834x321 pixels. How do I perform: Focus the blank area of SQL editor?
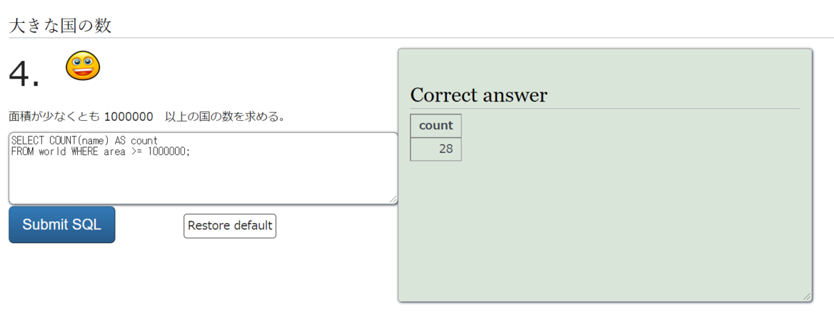pos(202,181)
